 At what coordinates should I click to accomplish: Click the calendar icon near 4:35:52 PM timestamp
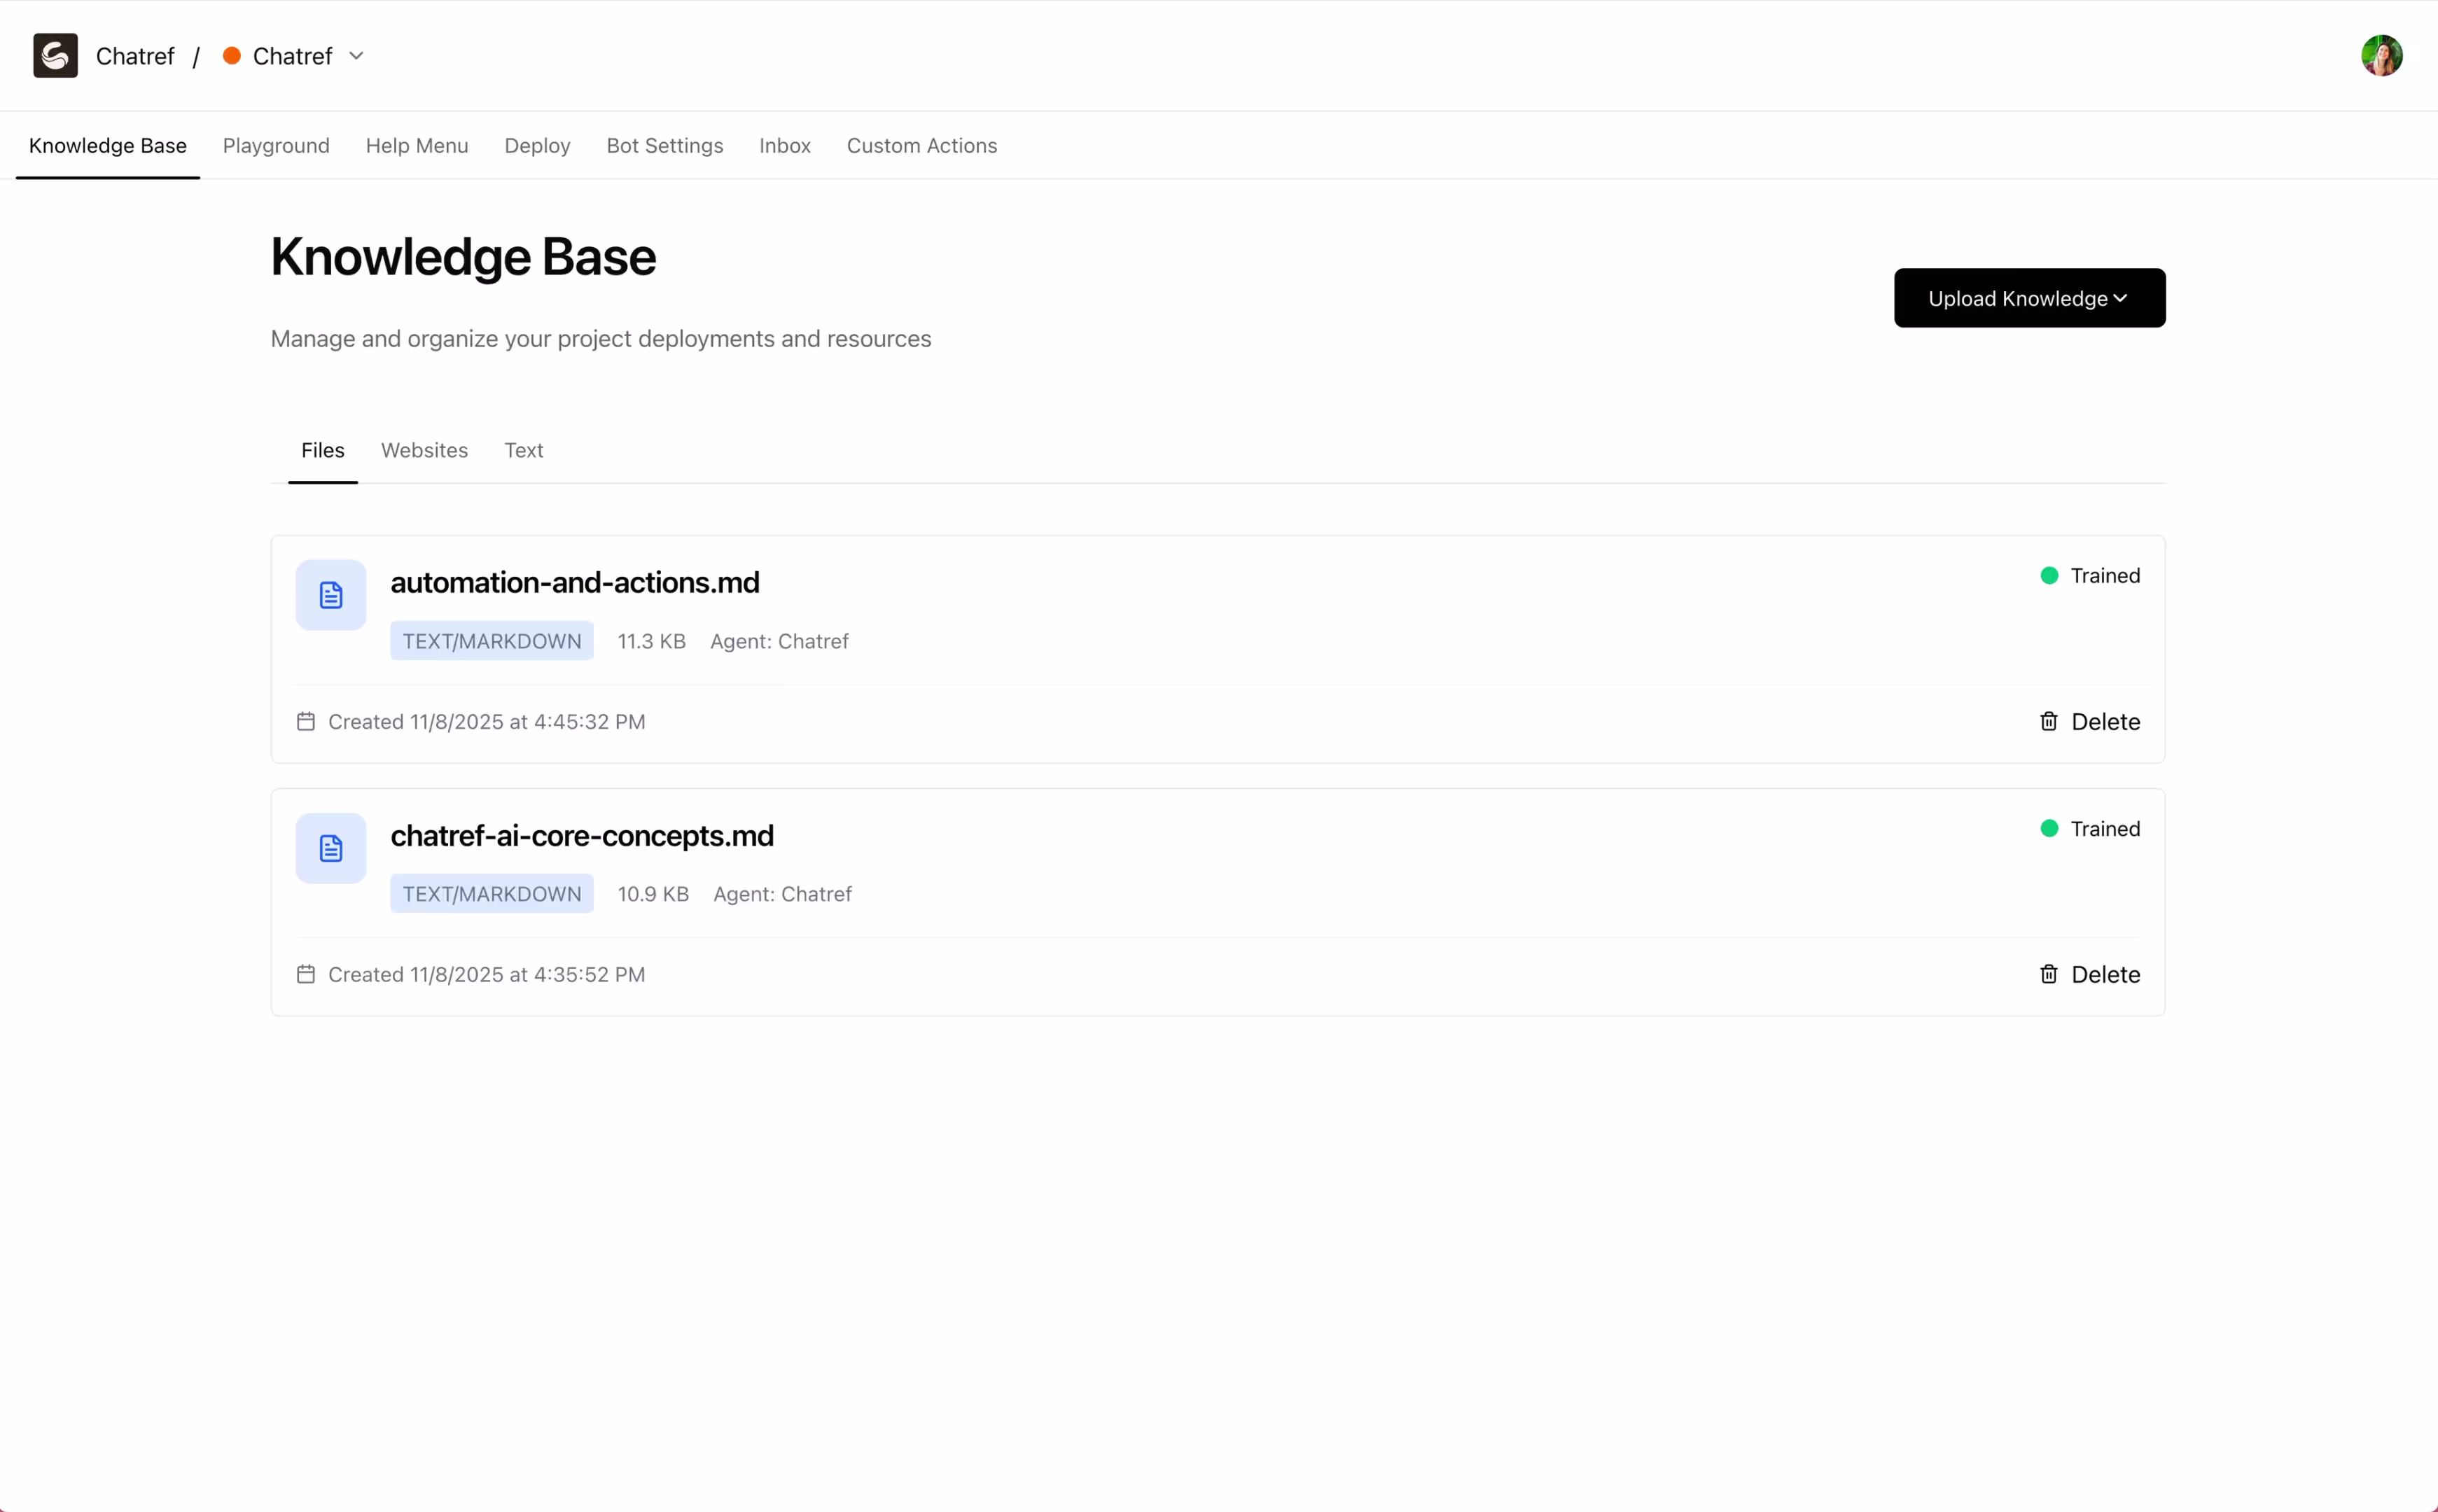305,973
